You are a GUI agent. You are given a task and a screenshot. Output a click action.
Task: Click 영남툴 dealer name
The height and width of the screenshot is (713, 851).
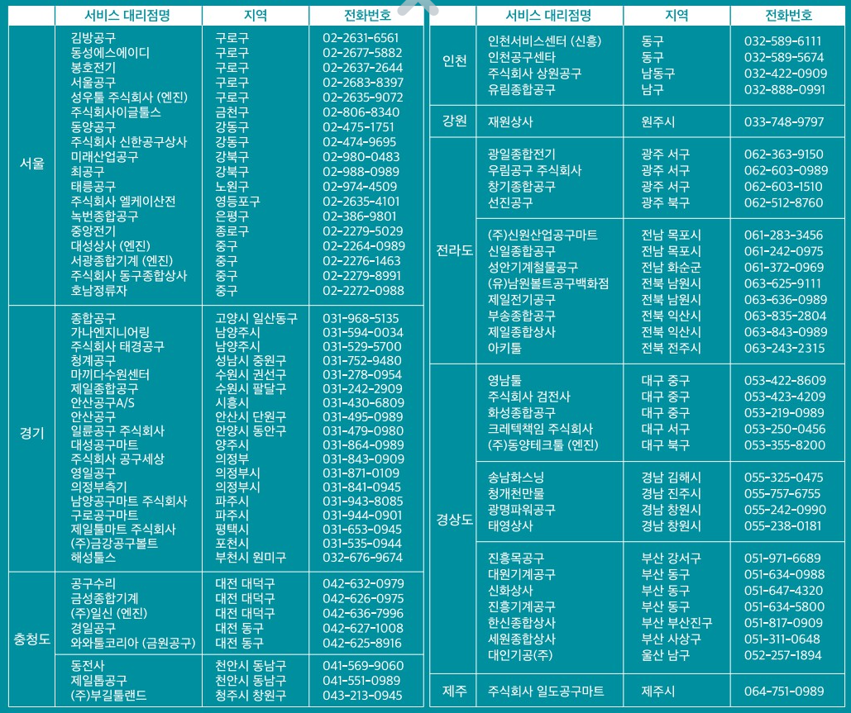(x=504, y=381)
